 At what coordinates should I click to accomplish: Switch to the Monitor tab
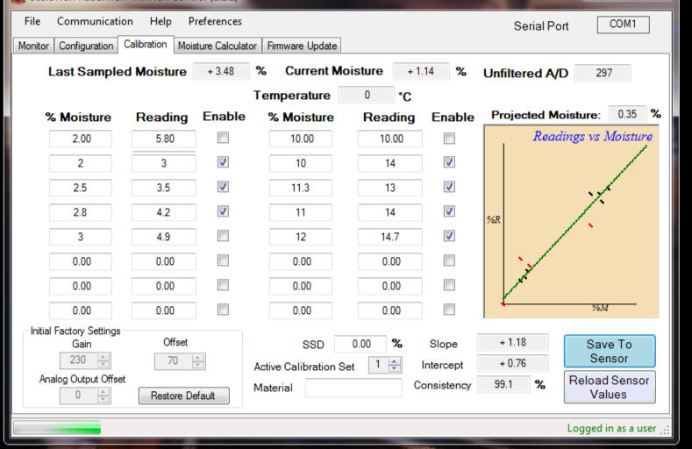coord(33,46)
